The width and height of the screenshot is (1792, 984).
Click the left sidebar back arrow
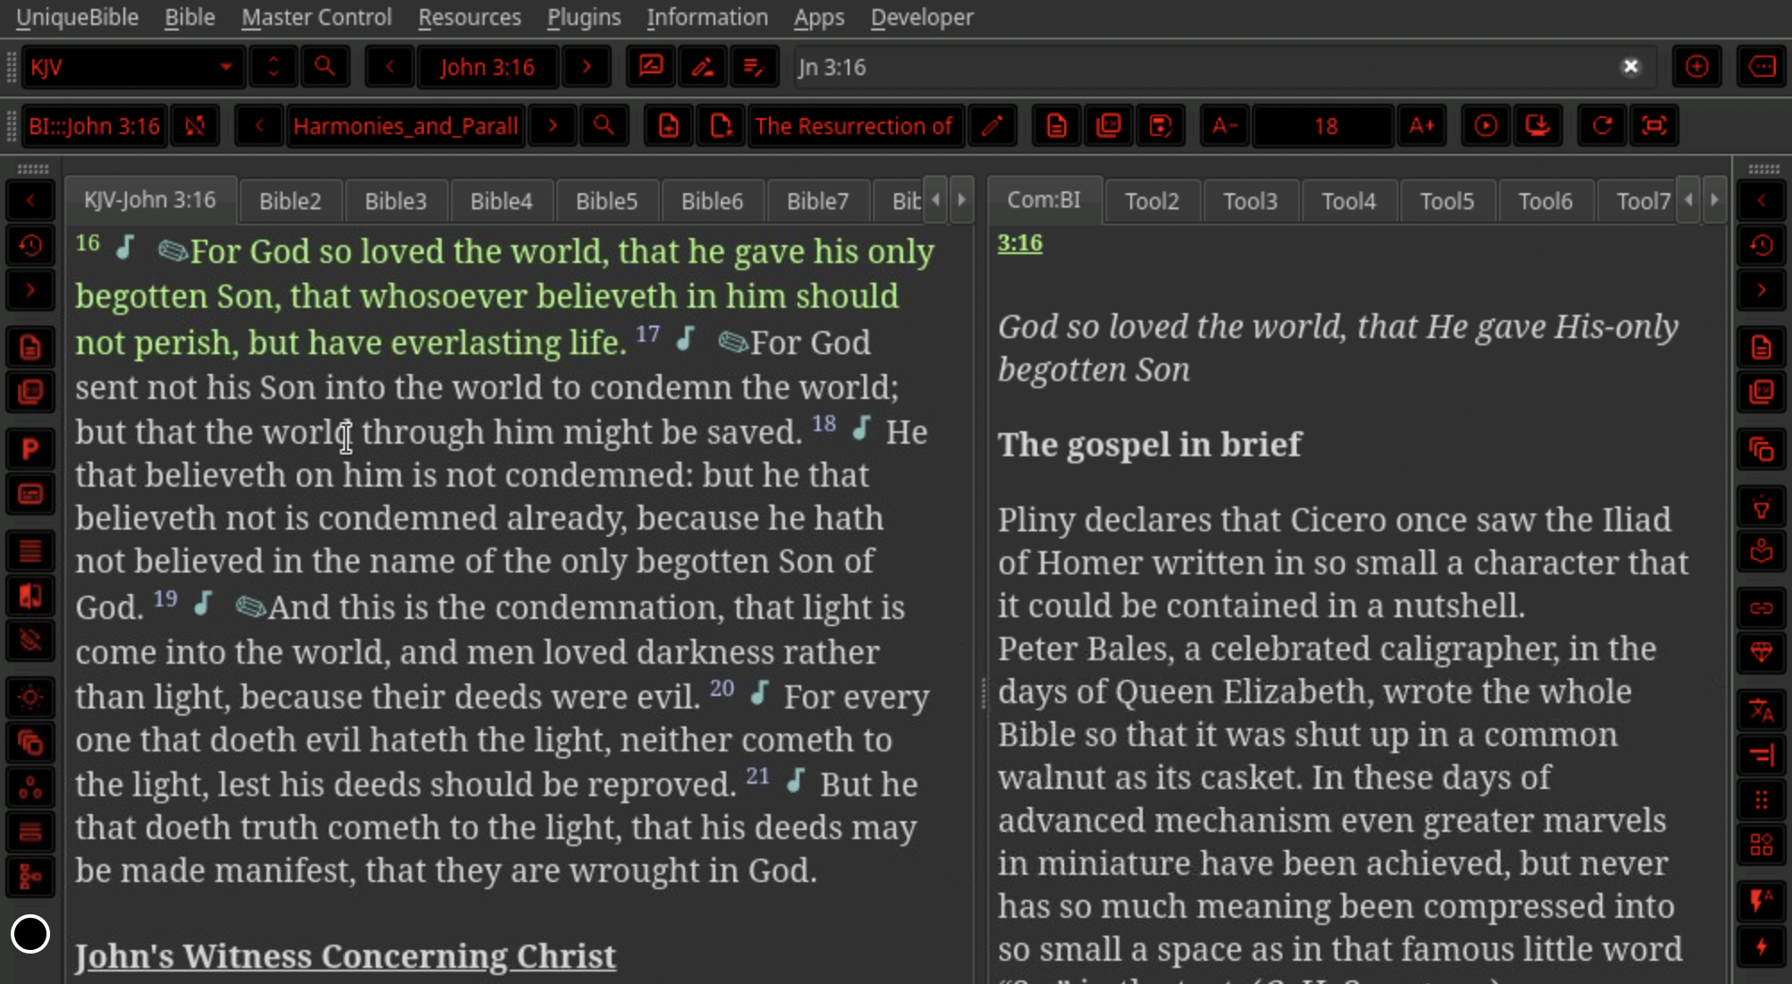30,200
